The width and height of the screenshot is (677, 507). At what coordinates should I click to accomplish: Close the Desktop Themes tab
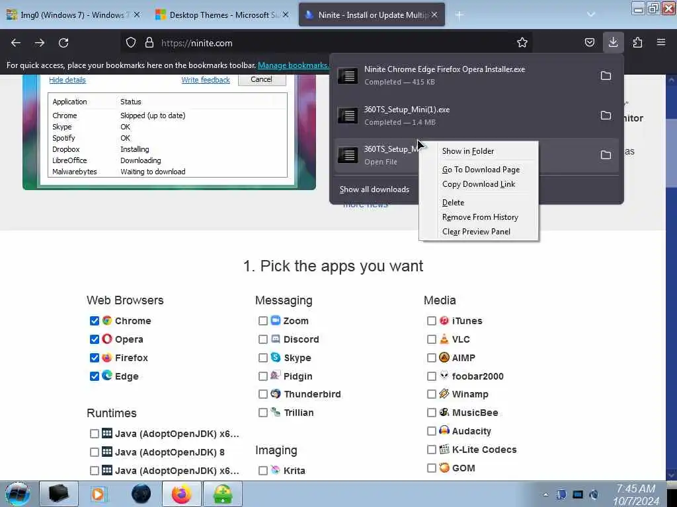coord(286,15)
